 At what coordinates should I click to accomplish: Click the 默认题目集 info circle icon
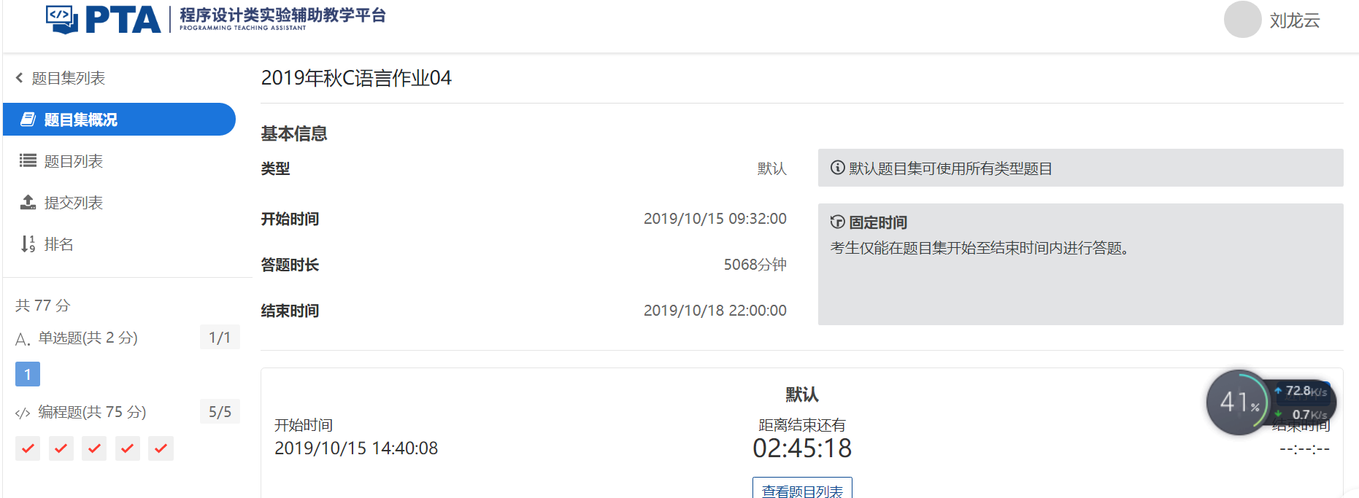point(838,168)
